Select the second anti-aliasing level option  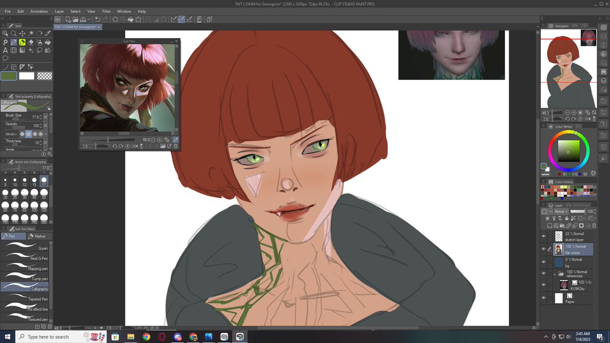tap(28, 134)
